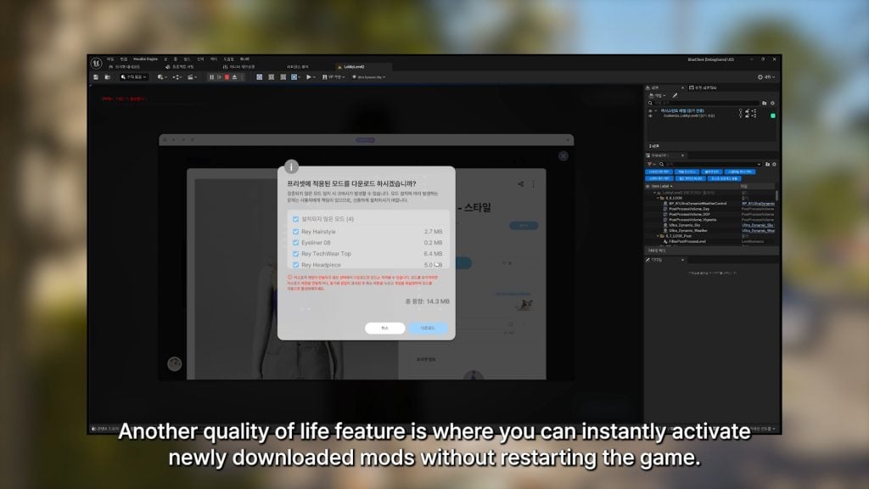This screenshot has width=869, height=489.
Task: Open the selection mode dropdown in toolbar
Action: pos(134,77)
